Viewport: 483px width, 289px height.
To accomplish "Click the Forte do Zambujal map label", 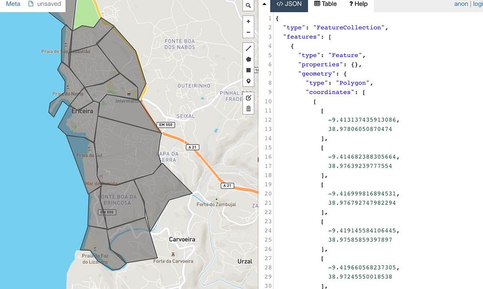I will (x=216, y=204).
